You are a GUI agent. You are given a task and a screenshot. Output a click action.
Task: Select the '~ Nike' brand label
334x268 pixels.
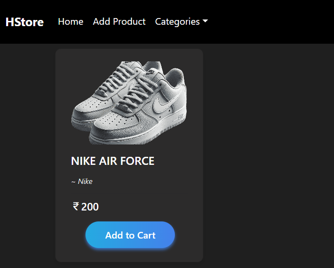point(82,182)
